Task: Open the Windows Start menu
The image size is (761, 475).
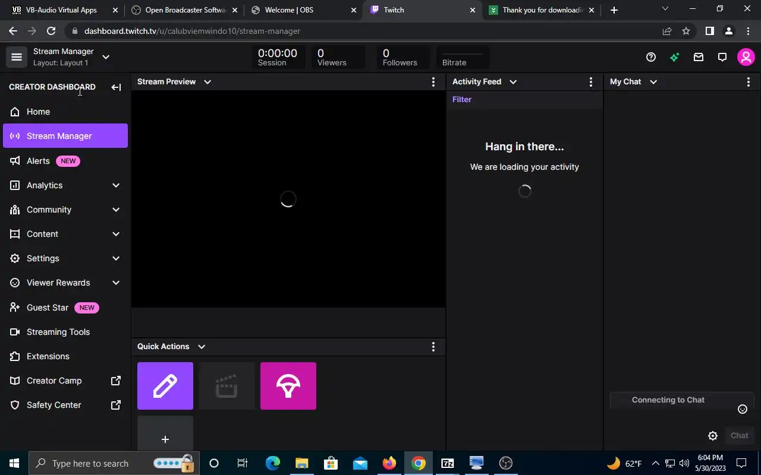Action: 14,463
